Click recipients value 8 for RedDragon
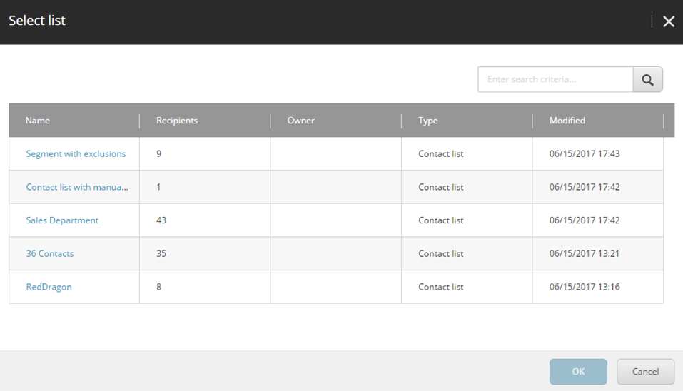The image size is (683, 391). 159,287
